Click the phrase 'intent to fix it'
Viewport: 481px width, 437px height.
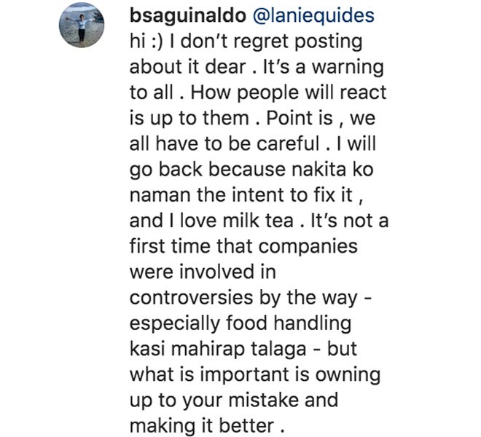(x=291, y=195)
